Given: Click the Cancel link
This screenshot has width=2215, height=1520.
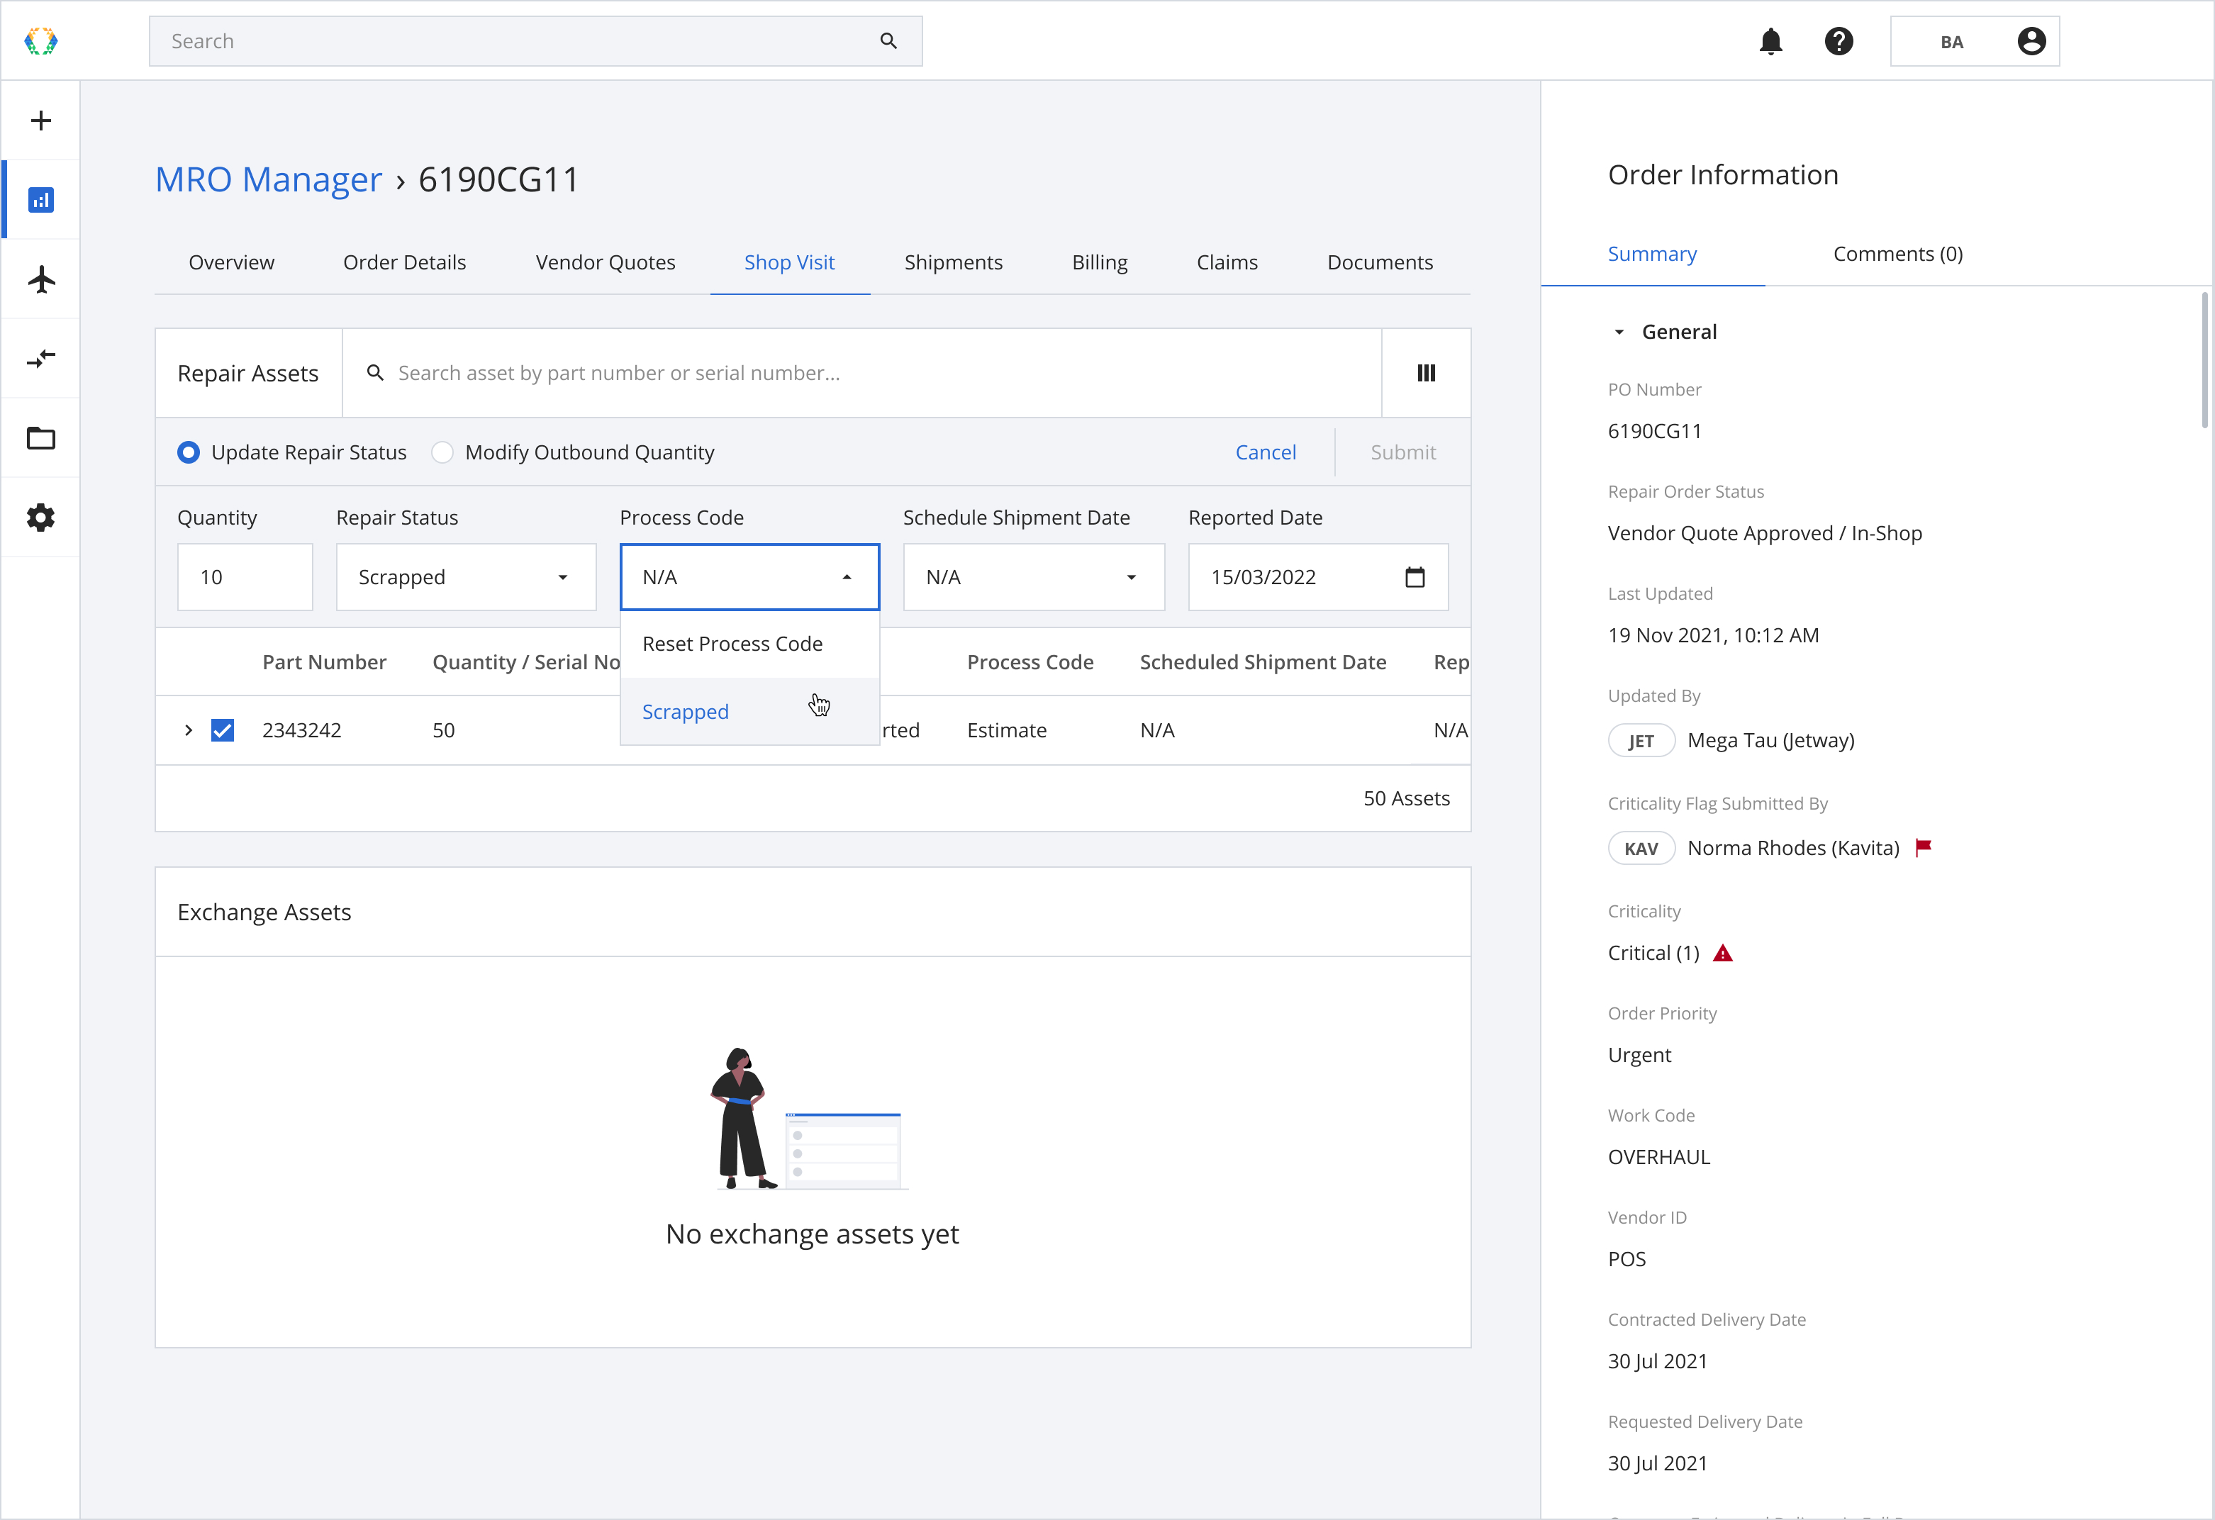Looking at the screenshot, I should tap(1265, 452).
